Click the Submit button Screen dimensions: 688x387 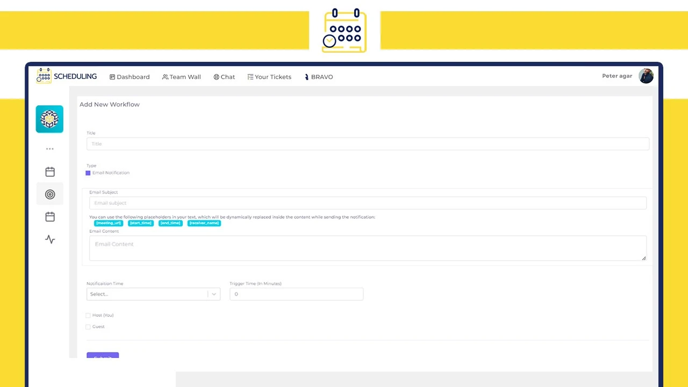(x=103, y=355)
